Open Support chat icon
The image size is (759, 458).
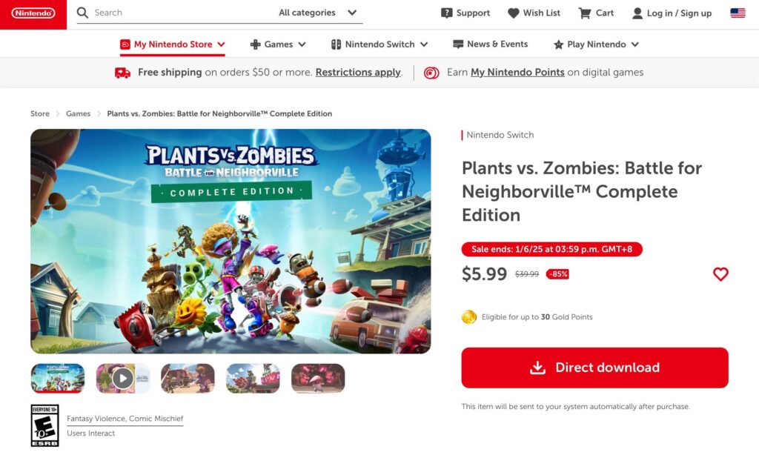(x=447, y=13)
